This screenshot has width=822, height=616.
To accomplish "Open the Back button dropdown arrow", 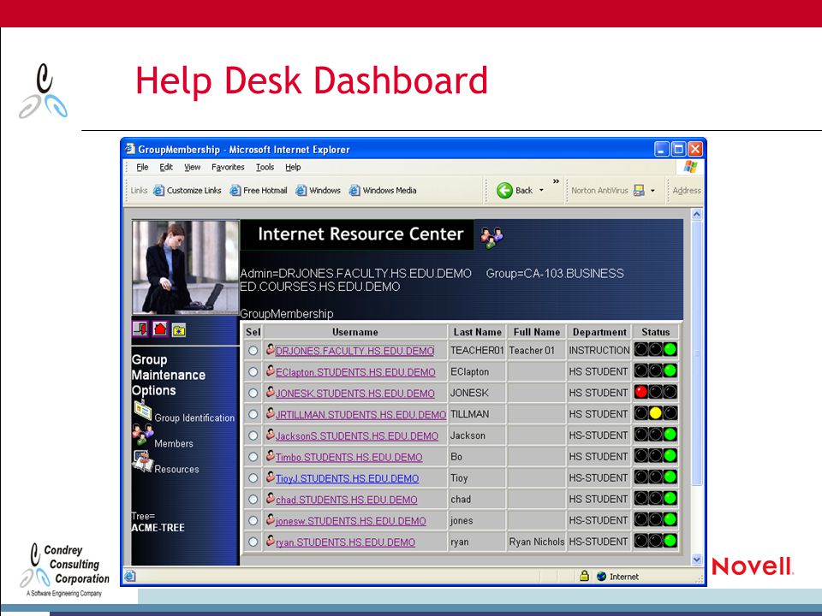I will point(541,190).
